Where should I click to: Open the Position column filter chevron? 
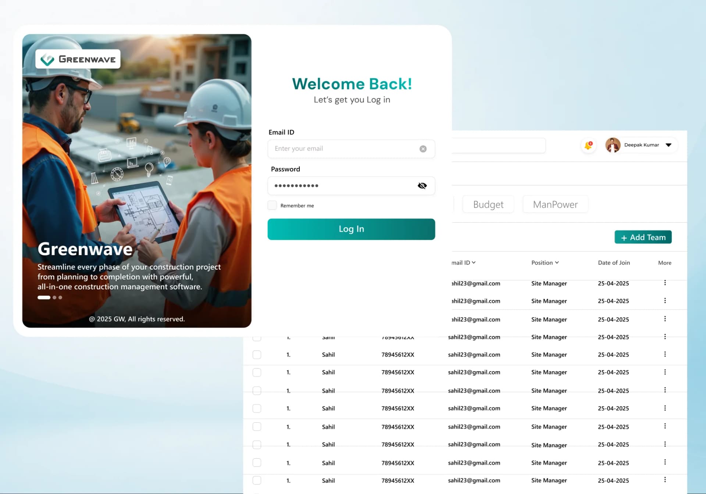pyautogui.click(x=557, y=262)
